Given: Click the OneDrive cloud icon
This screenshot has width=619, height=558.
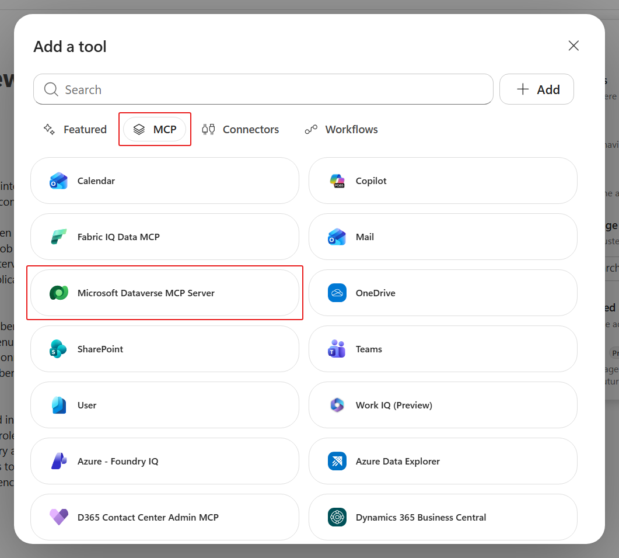Looking at the screenshot, I should tap(337, 293).
